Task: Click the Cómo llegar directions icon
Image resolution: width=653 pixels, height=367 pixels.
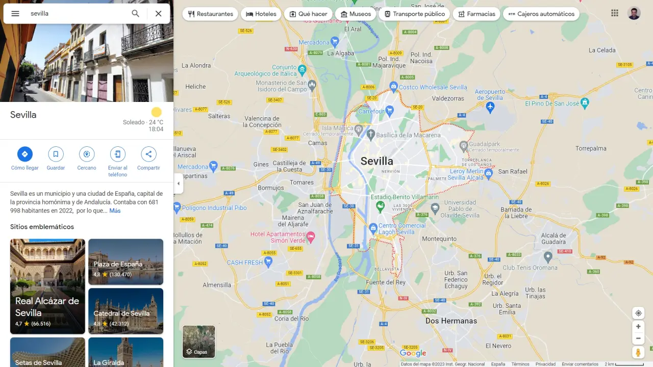Action: point(25,154)
